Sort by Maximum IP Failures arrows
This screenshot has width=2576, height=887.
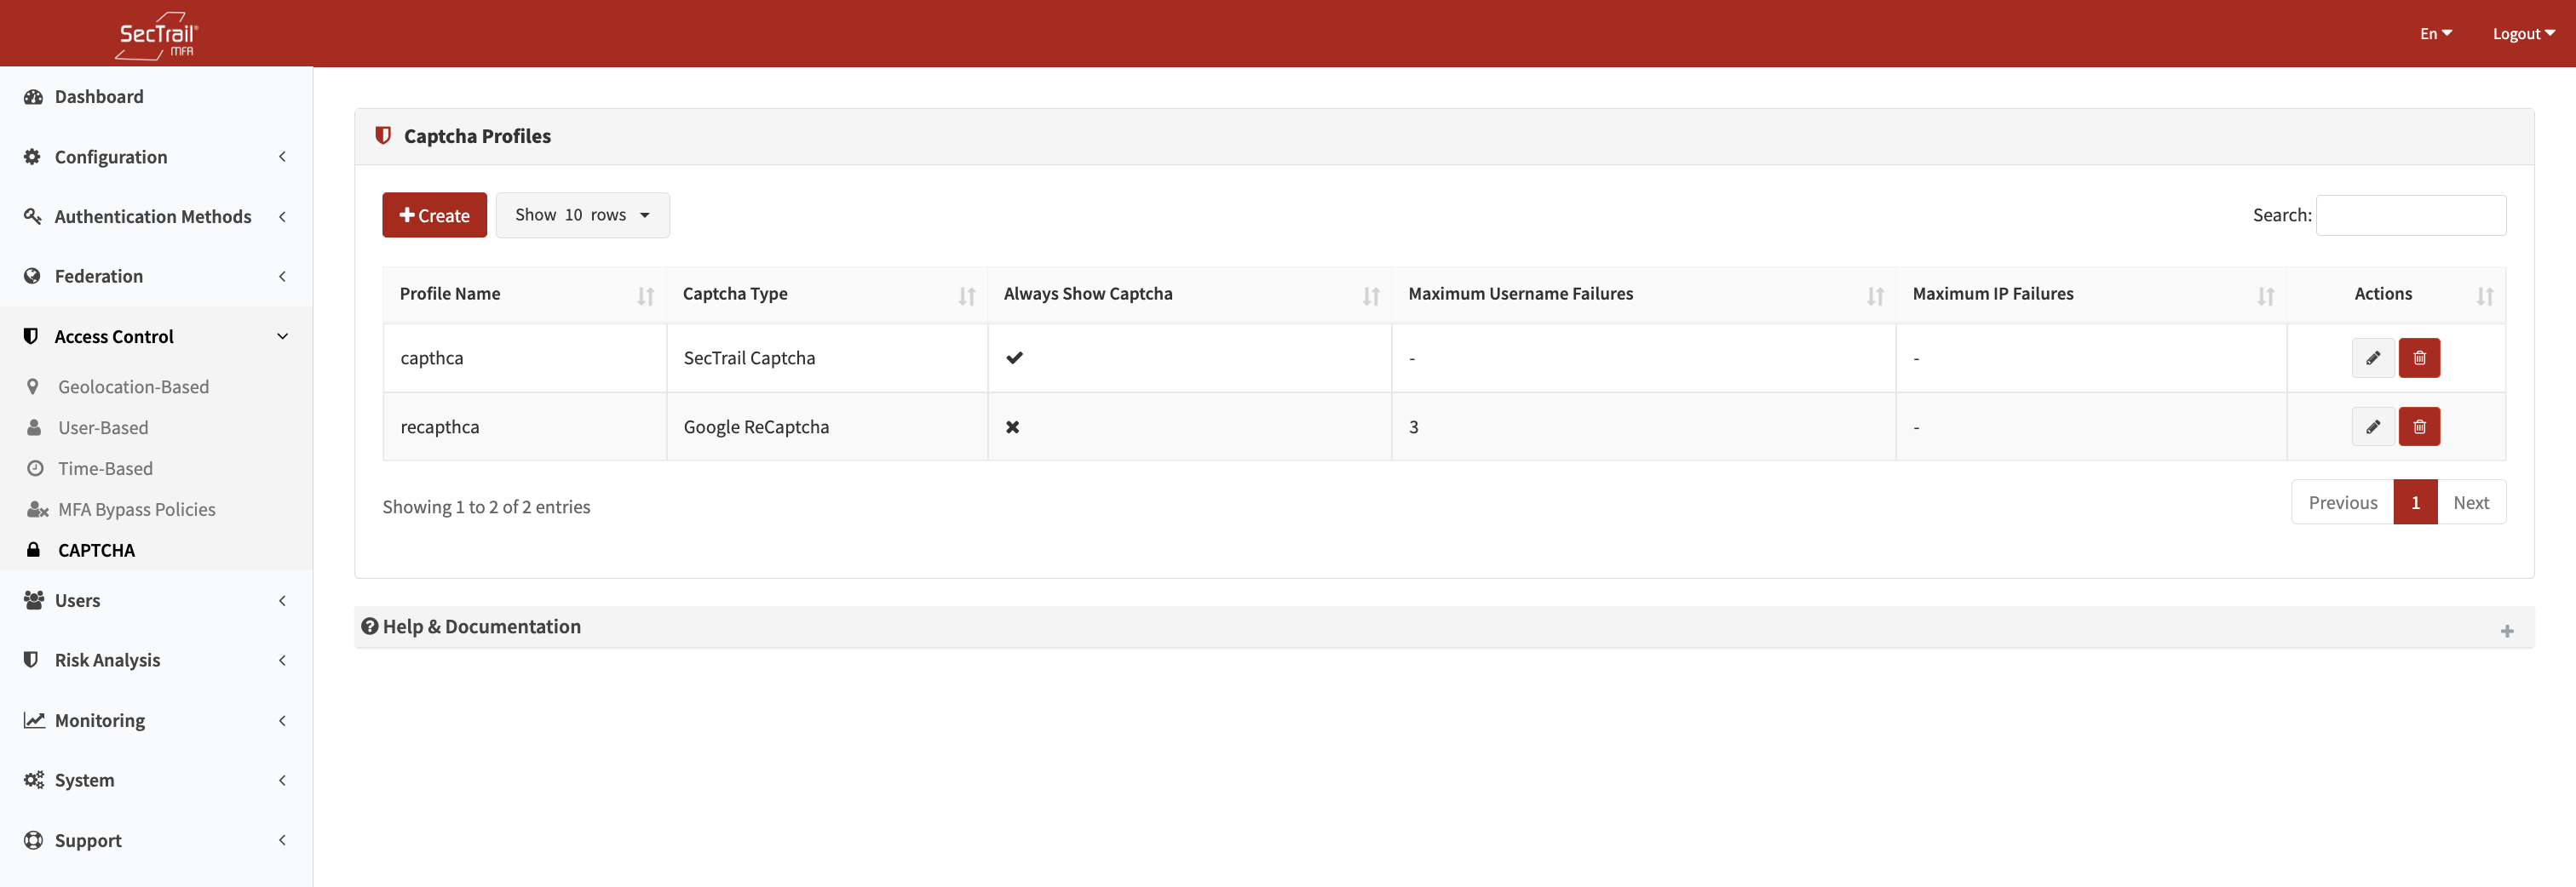(x=2265, y=295)
